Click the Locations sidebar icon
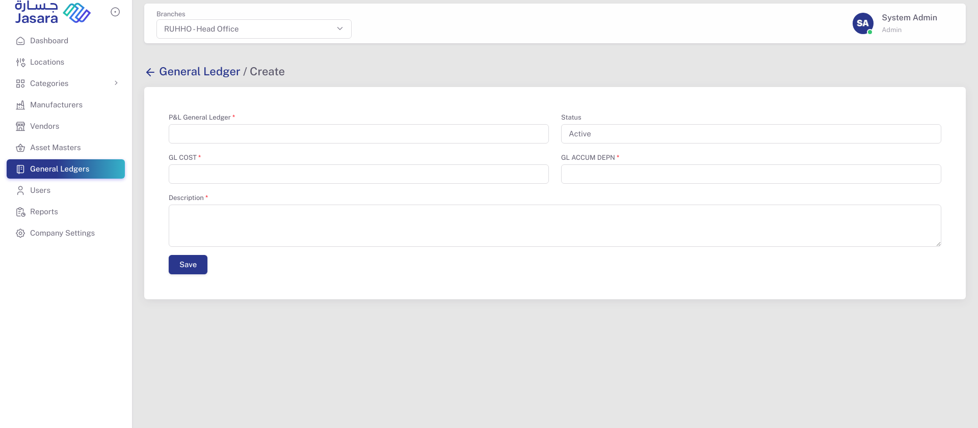 [20, 62]
